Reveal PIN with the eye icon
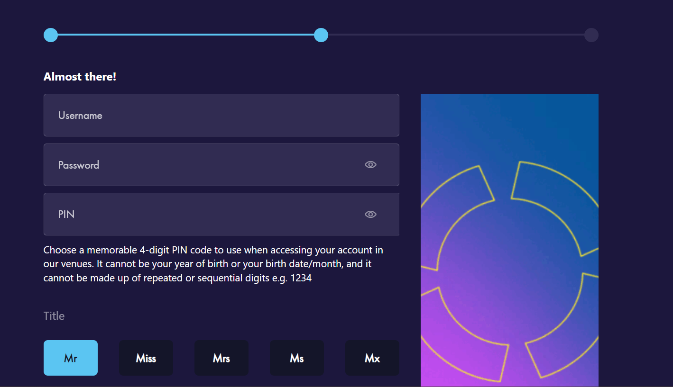Viewport: 673px width, 387px height. 370,214
